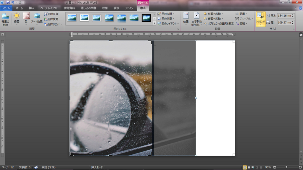Click 図のリセット (Reset Picture)
This screenshot has width=303, height=170.
(x=53, y=24)
